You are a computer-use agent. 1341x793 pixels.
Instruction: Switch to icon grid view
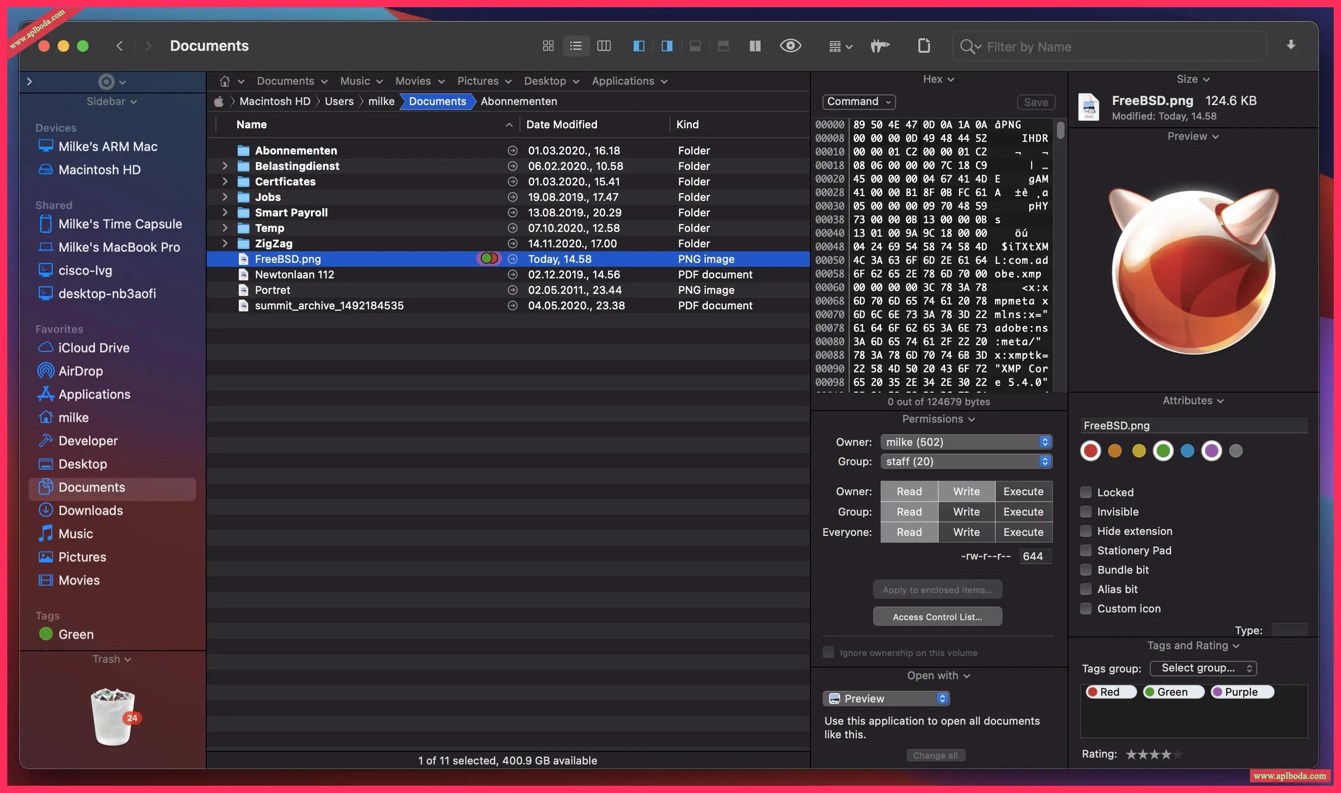click(548, 46)
